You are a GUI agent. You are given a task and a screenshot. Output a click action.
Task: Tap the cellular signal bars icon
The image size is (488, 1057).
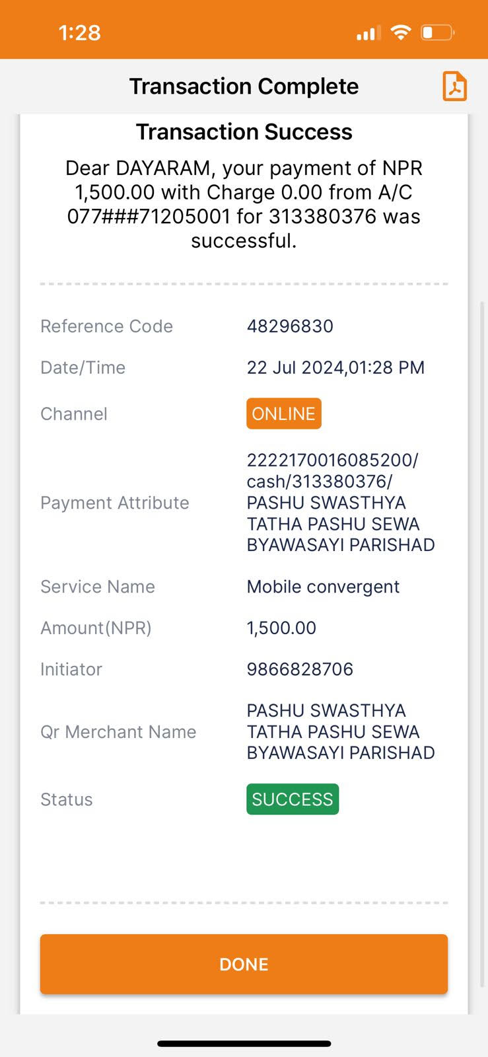368,33
